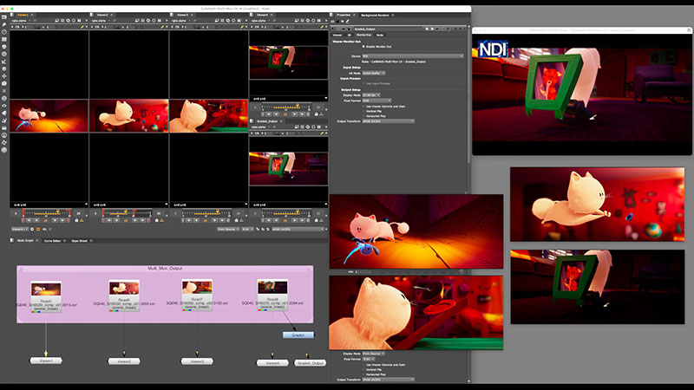
Task: Select the Read8 node thumbnail
Action: point(272,288)
